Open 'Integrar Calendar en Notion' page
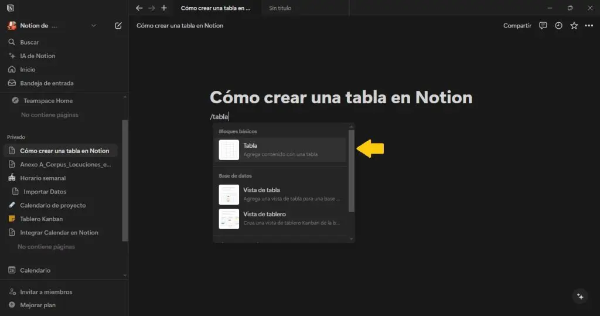This screenshot has width=600, height=316. 60,232
